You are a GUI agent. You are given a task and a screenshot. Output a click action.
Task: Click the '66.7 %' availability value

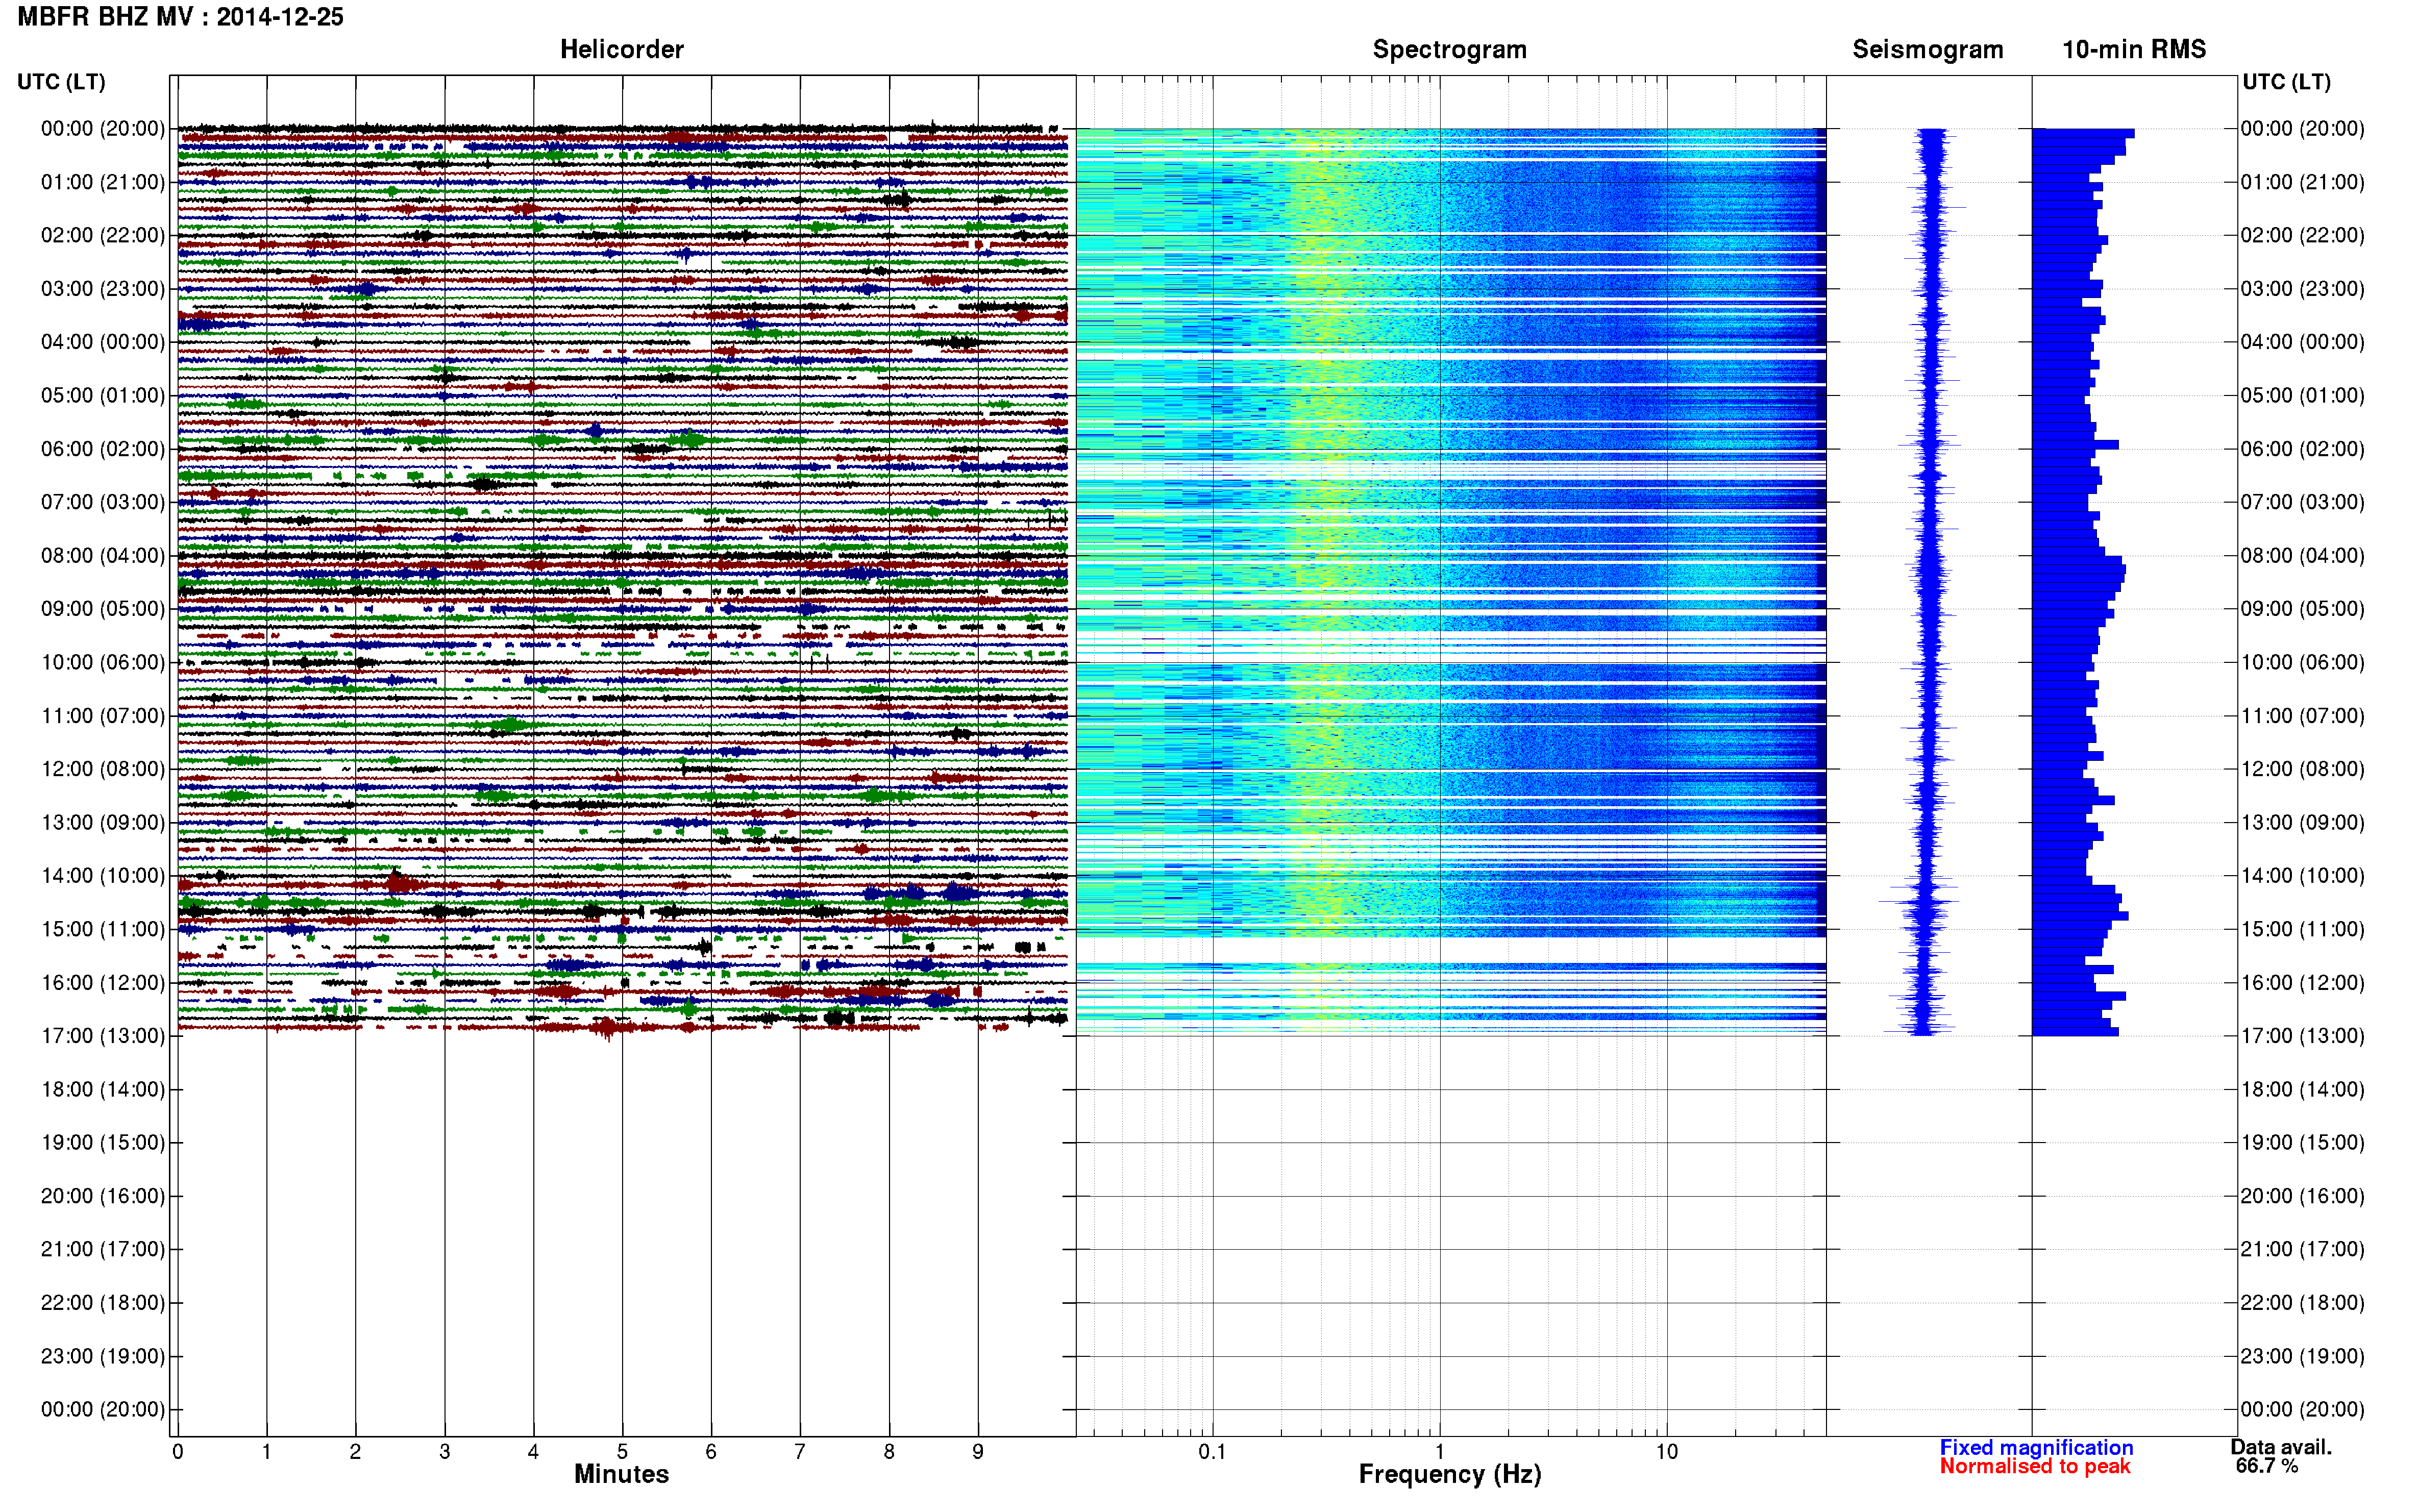coord(2267,1467)
